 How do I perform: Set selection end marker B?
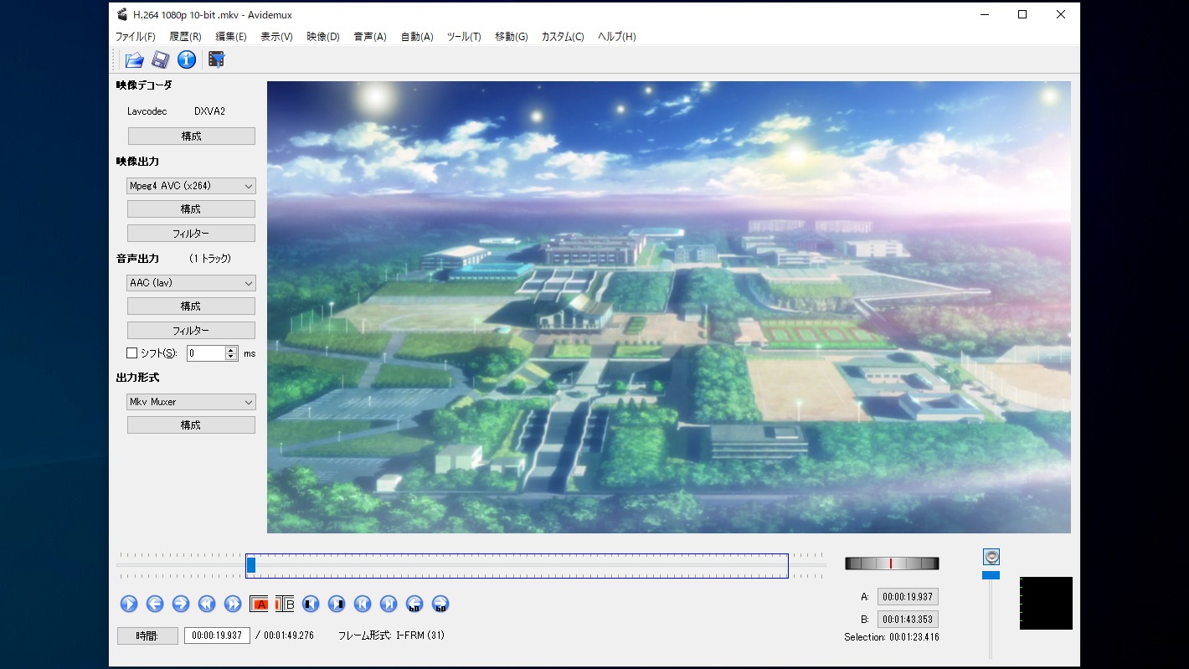click(285, 604)
